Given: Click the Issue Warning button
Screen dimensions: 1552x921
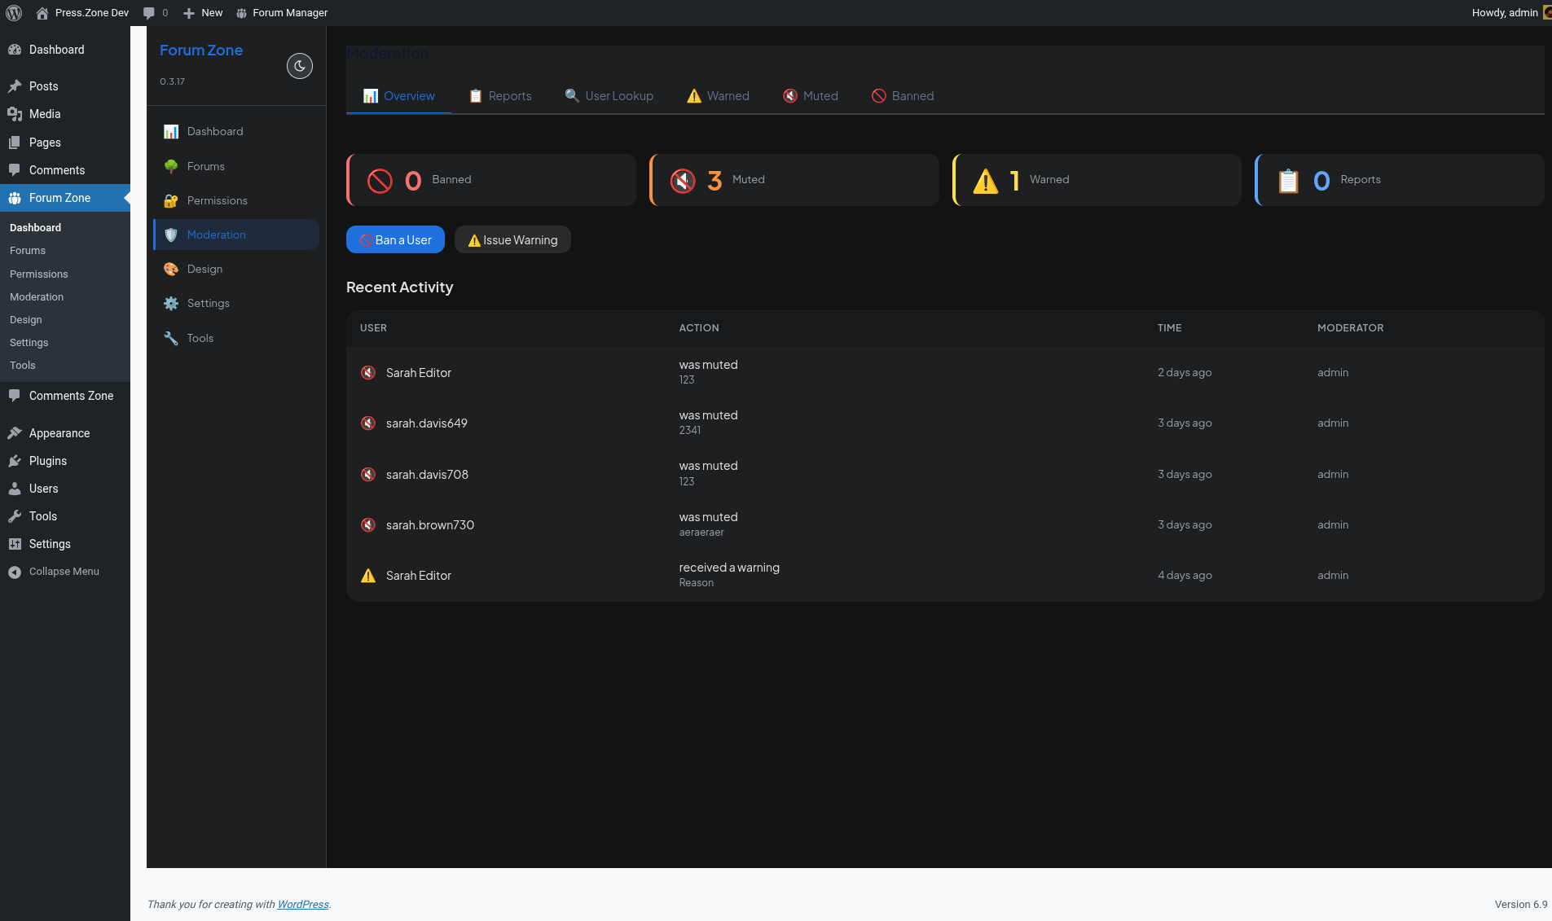Looking at the screenshot, I should pos(512,239).
